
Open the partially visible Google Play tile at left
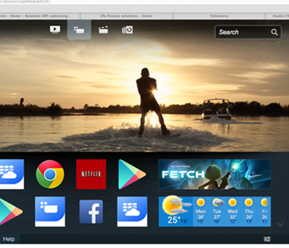11,212
